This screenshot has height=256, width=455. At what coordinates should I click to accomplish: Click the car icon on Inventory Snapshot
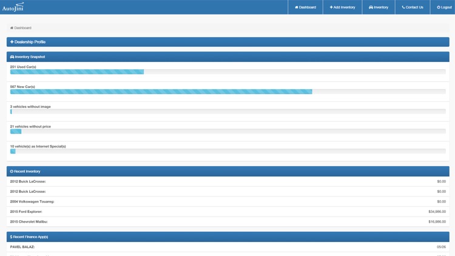coord(12,57)
